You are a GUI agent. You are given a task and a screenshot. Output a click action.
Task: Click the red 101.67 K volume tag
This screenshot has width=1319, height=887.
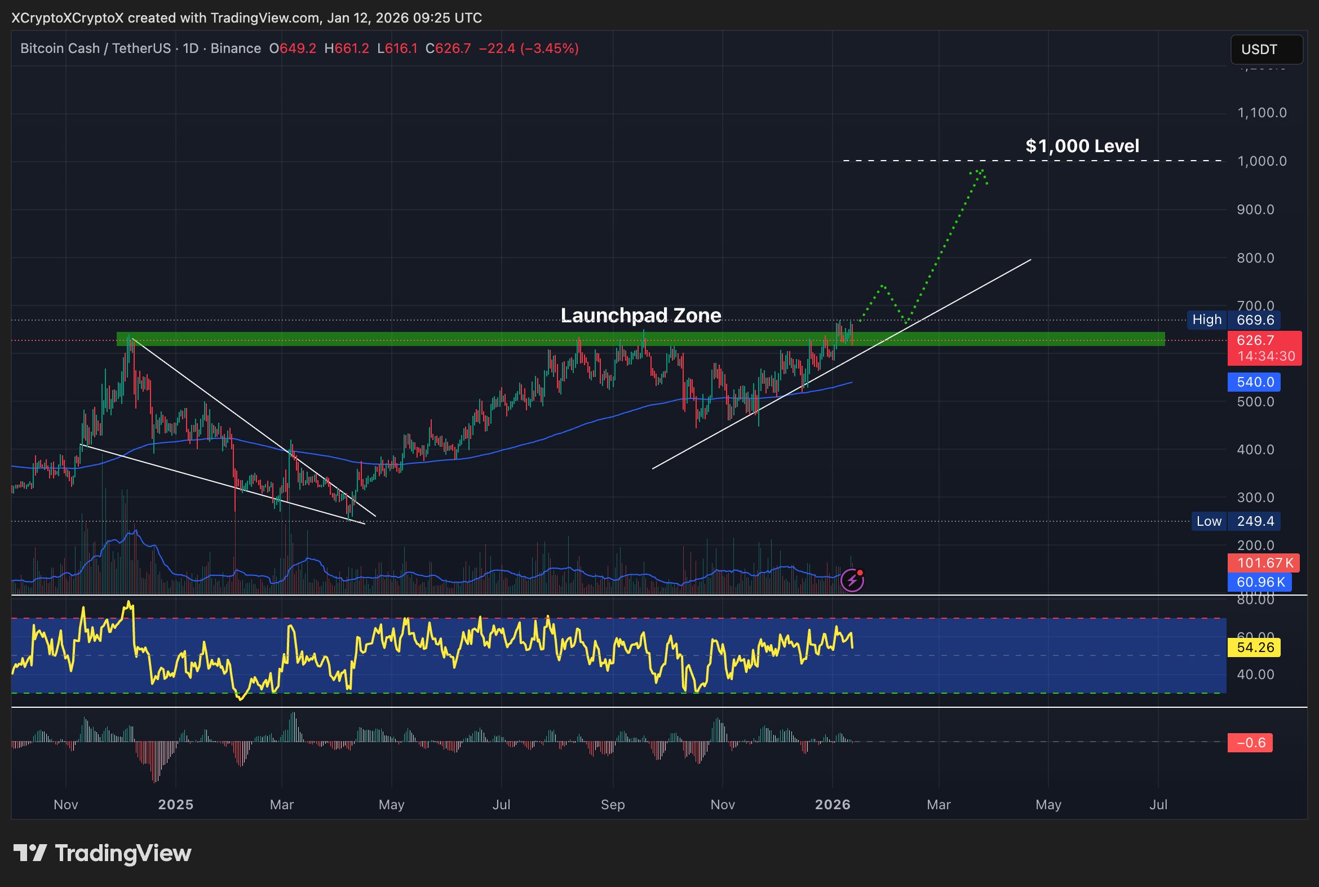1263,563
